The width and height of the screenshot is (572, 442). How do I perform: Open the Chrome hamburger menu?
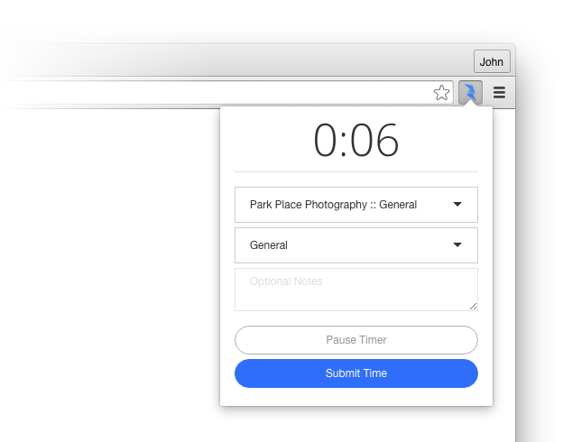pos(499,93)
